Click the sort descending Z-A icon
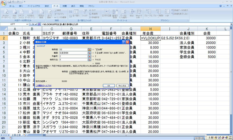The height and width of the screenshot is (140, 233). pos(70,15)
